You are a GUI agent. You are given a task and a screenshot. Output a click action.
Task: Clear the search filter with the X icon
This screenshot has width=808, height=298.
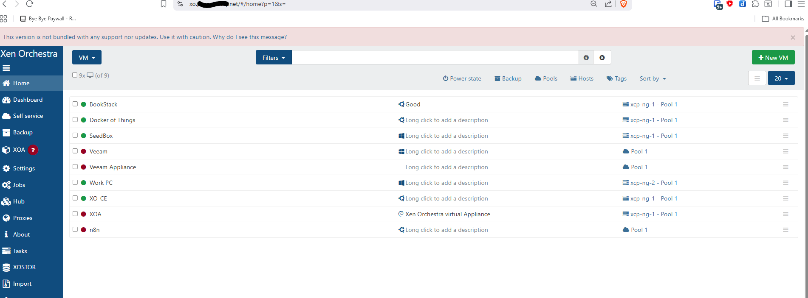[602, 58]
